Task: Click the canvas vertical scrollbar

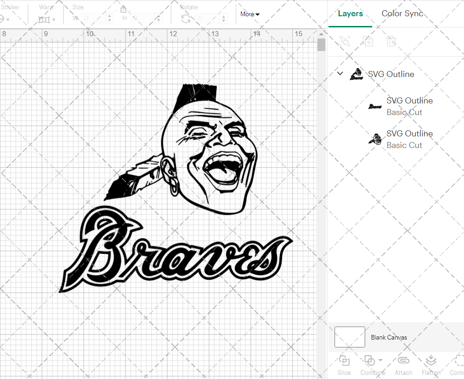Action: (321, 45)
